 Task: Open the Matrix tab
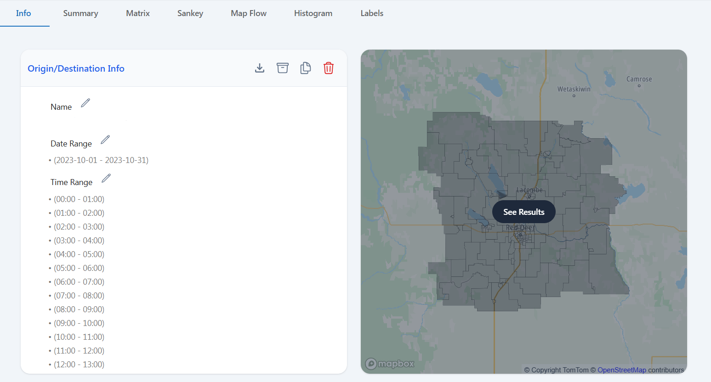coord(138,13)
